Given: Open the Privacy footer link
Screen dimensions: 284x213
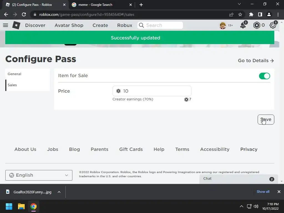Looking at the screenshot, I should click(249, 149).
